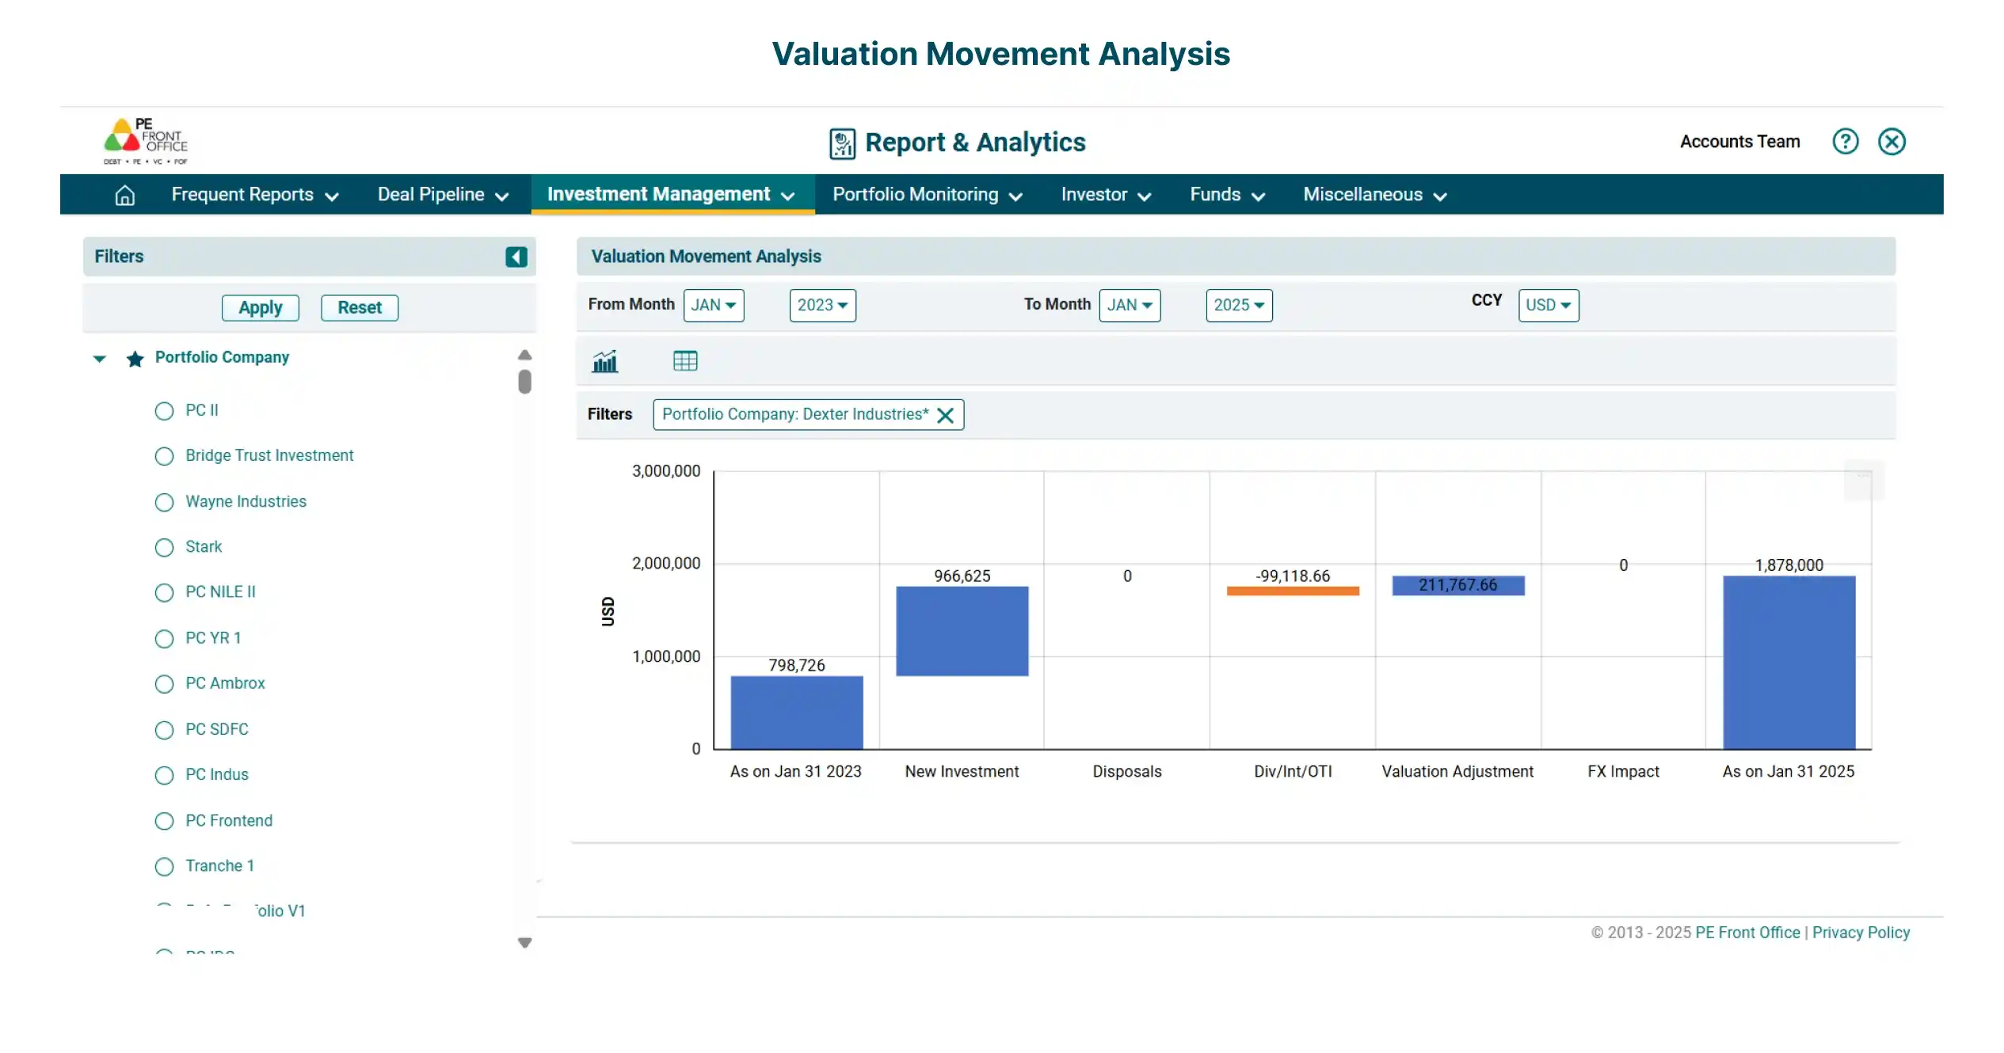Click the circled X close icon
Screen dimensions: 2004x1053
coord(1892,142)
